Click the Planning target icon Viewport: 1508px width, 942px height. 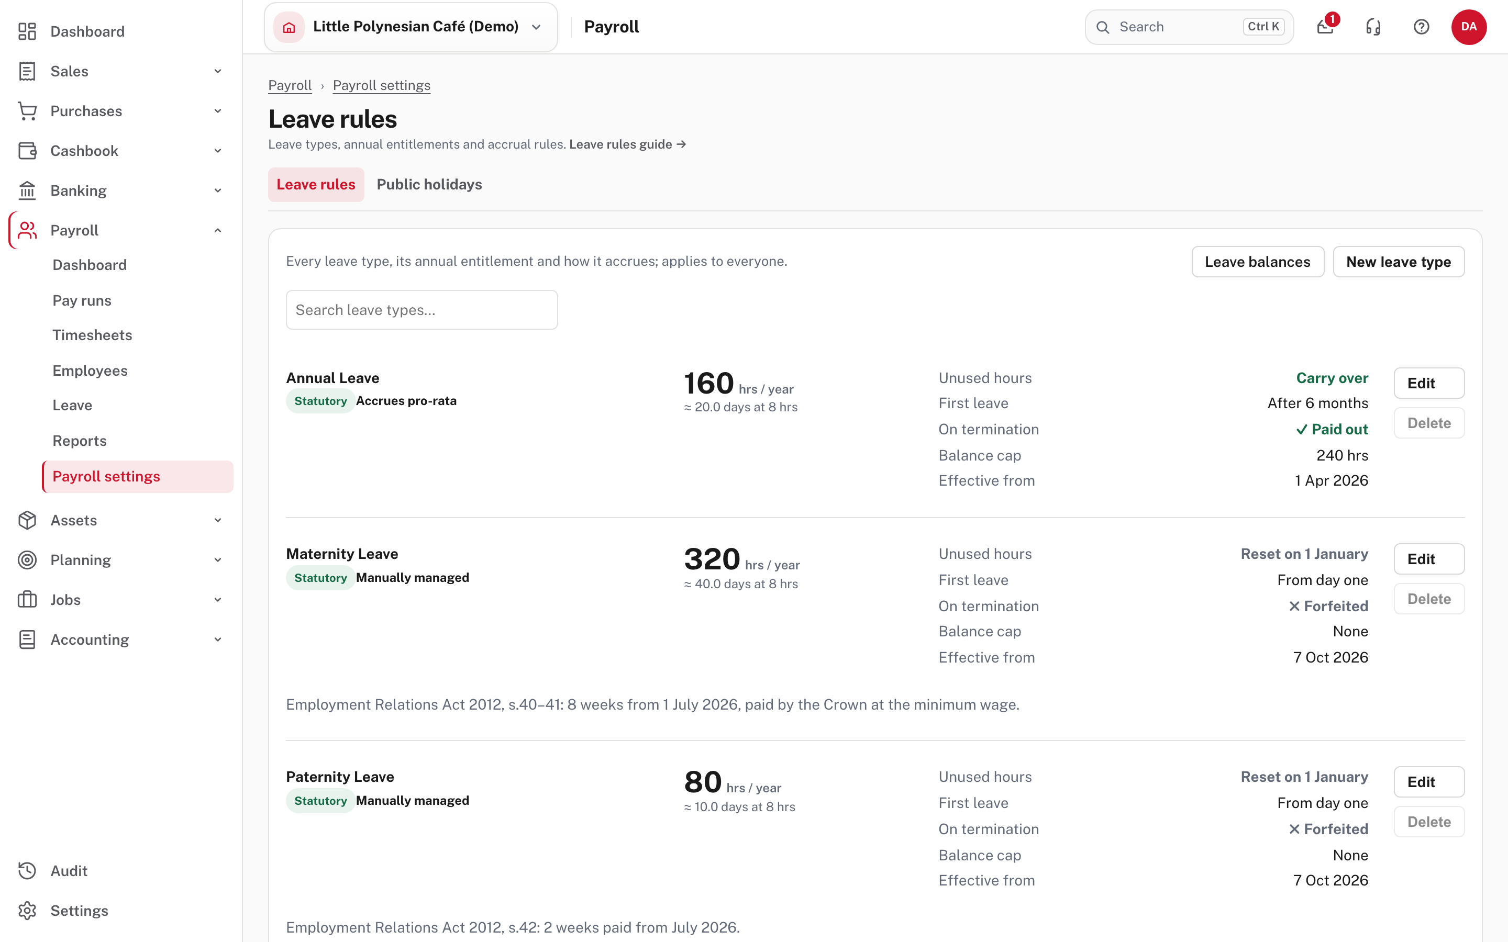pyautogui.click(x=27, y=560)
